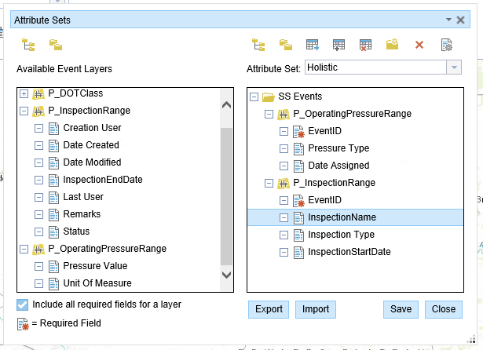Screen dimensions: 483x350
Task: Click table icon with red X
Action: (366, 45)
